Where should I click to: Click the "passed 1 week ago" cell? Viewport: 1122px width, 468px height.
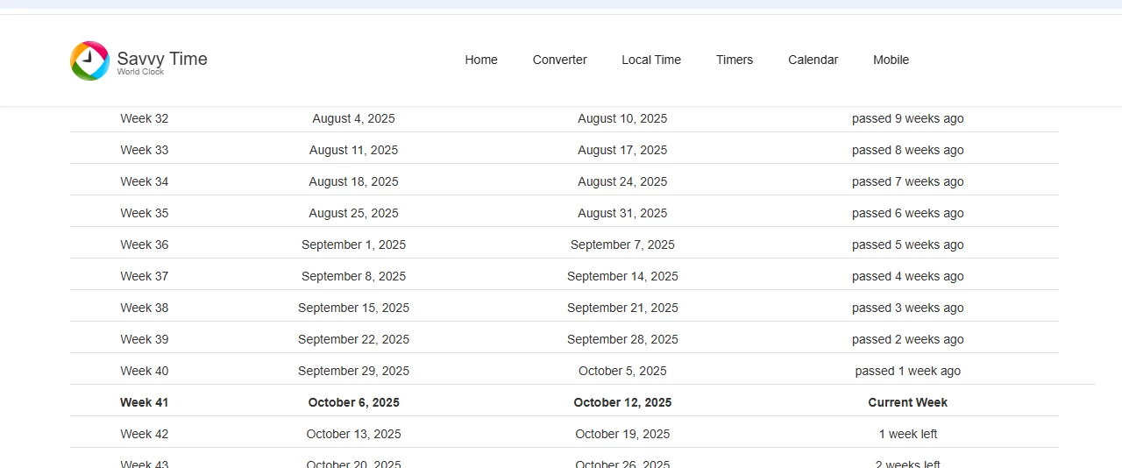(x=907, y=371)
